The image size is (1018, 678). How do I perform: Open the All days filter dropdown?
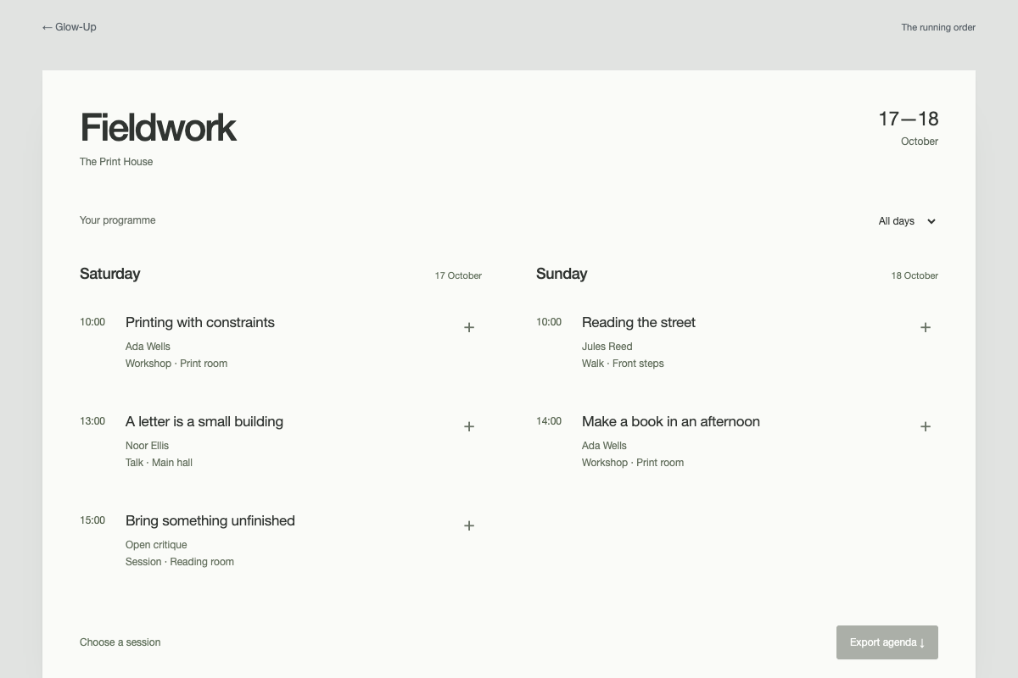[907, 221]
